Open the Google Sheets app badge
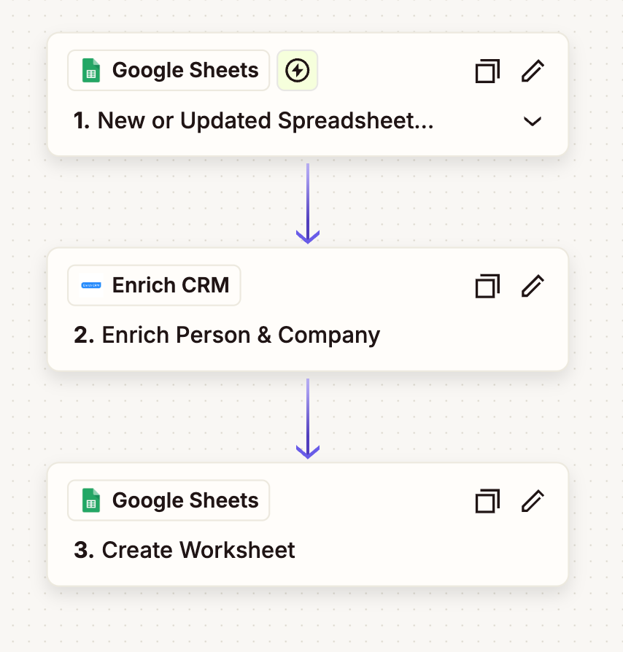This screenshot has width=623, height=652. point(168,70)
